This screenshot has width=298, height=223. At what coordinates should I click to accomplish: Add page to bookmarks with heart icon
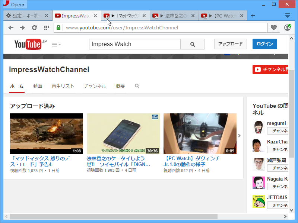point(274,28)
